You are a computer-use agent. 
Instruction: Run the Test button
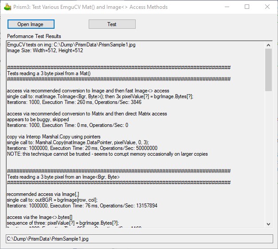click(x=112, y=24)
